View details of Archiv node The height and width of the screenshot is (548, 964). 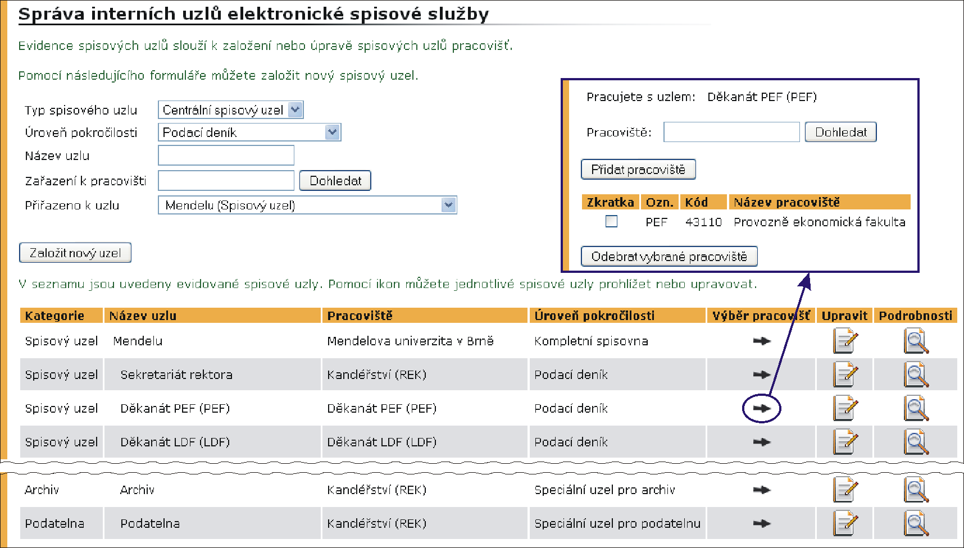(x=916, y=490)
